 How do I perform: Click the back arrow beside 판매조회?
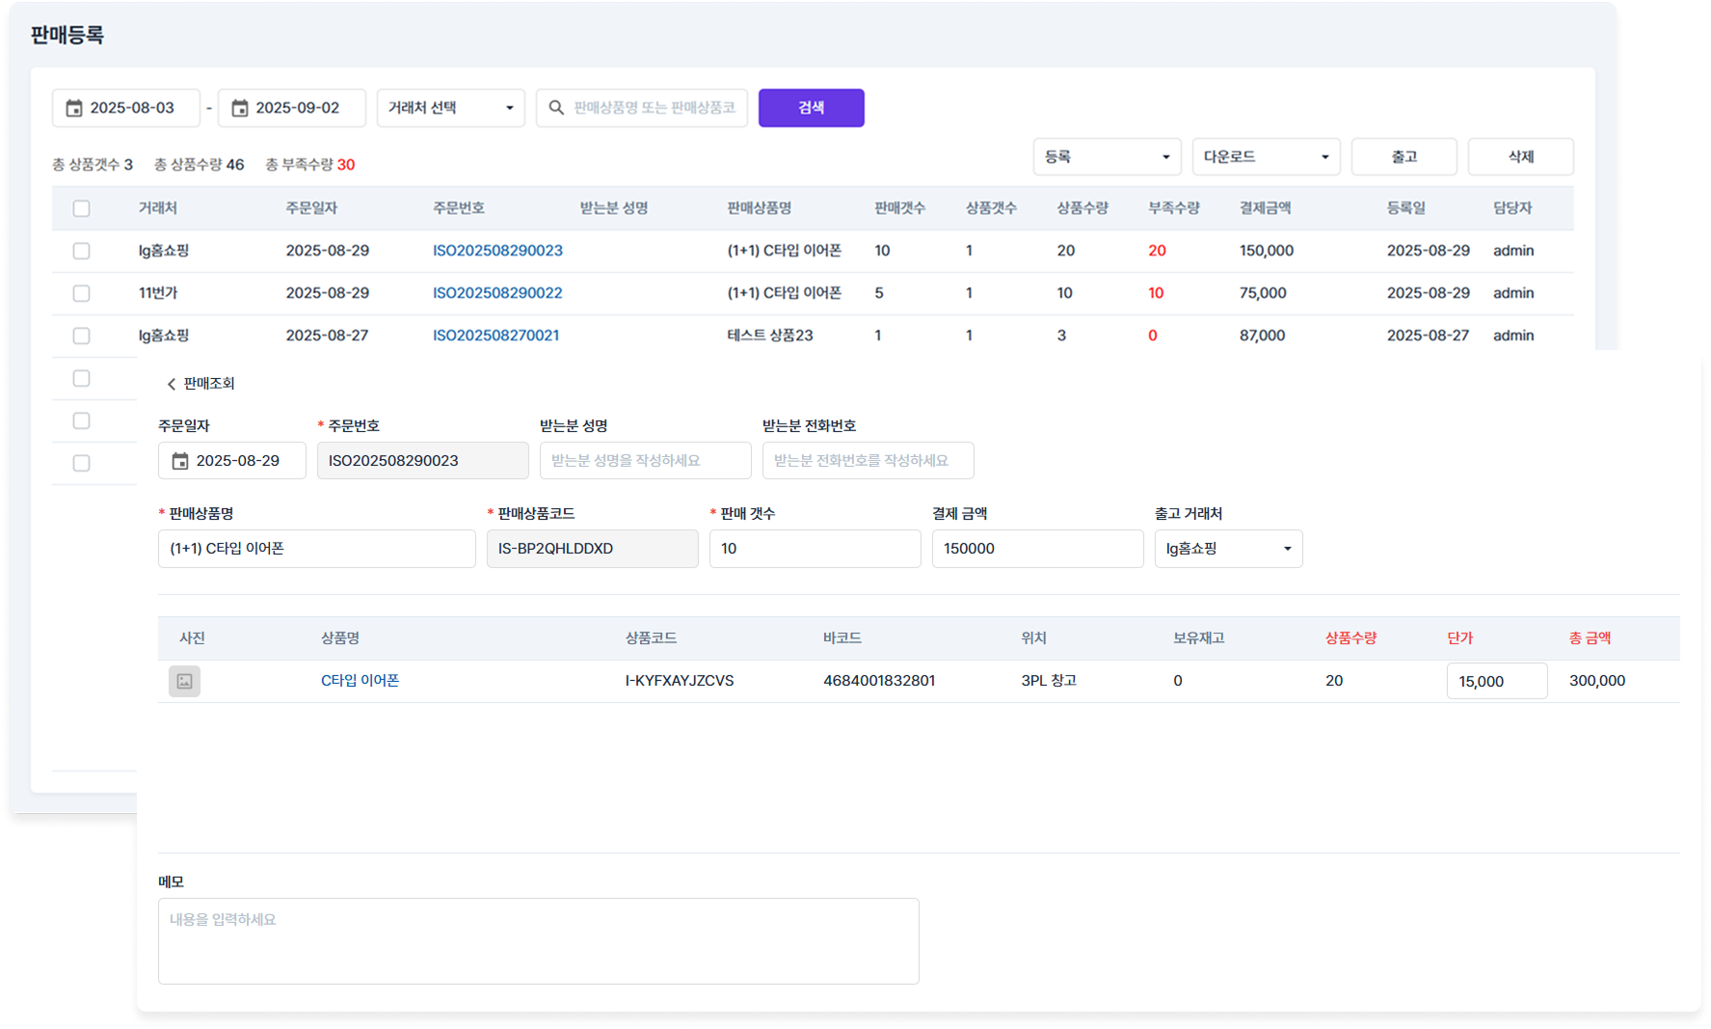(172, 384)
